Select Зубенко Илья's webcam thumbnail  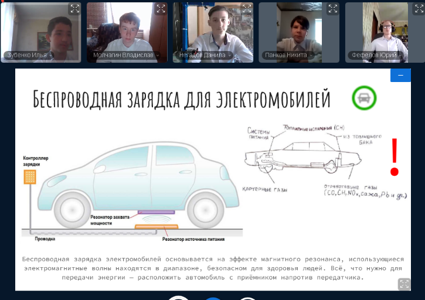coord(41,29)
